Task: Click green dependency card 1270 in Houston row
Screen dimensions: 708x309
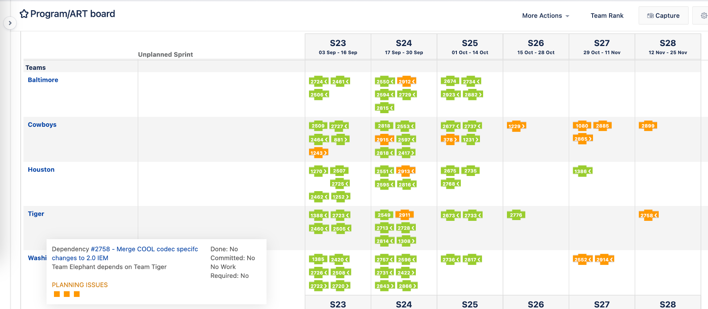Action: point(318,171)
